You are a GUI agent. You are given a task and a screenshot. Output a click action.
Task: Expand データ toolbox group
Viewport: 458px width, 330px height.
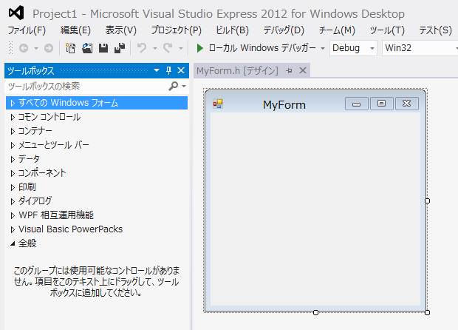click(x=13, y=159)
